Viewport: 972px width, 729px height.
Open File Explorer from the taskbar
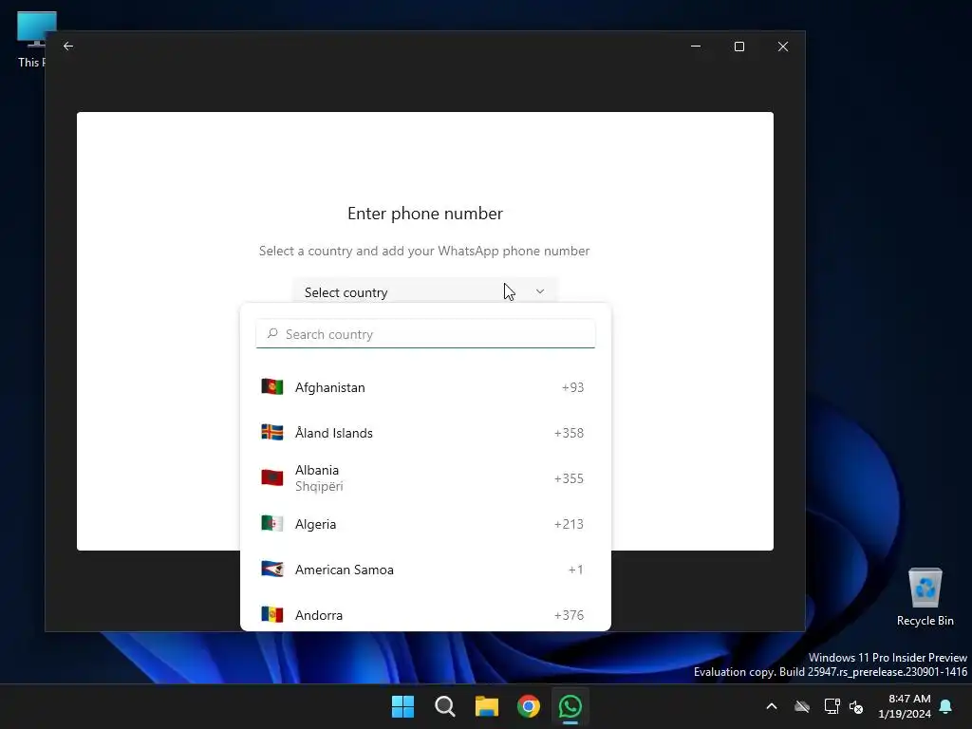coord(487,706)
